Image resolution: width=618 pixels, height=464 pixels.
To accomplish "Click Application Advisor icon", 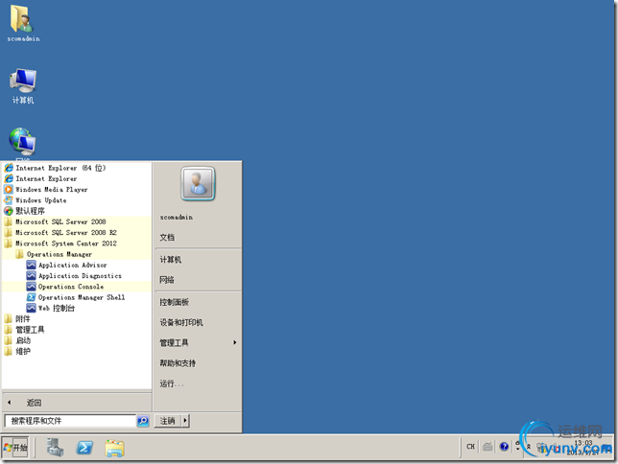I will coord(31,266).
